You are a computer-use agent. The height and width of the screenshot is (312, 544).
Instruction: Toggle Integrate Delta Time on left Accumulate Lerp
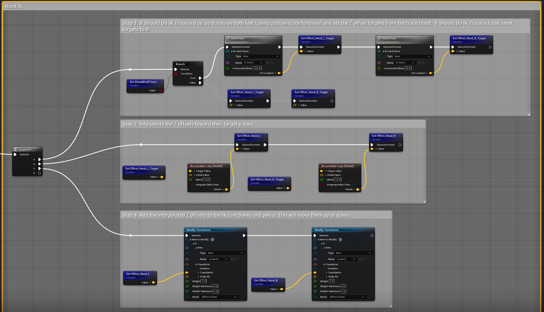click(x=221, y=185)
